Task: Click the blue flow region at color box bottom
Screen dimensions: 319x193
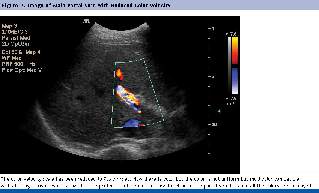Action: [x=132, y=123]
